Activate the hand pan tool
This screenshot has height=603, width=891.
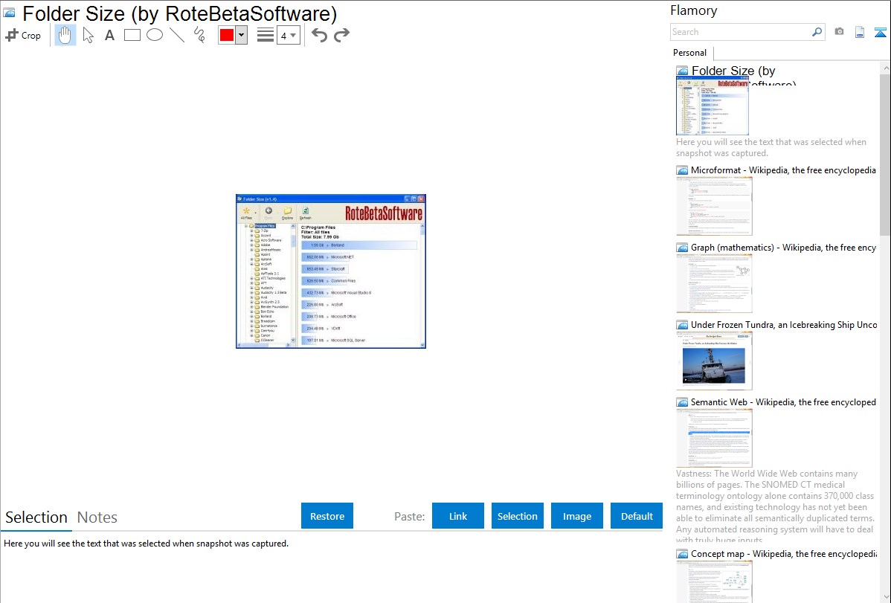[65, 35]
